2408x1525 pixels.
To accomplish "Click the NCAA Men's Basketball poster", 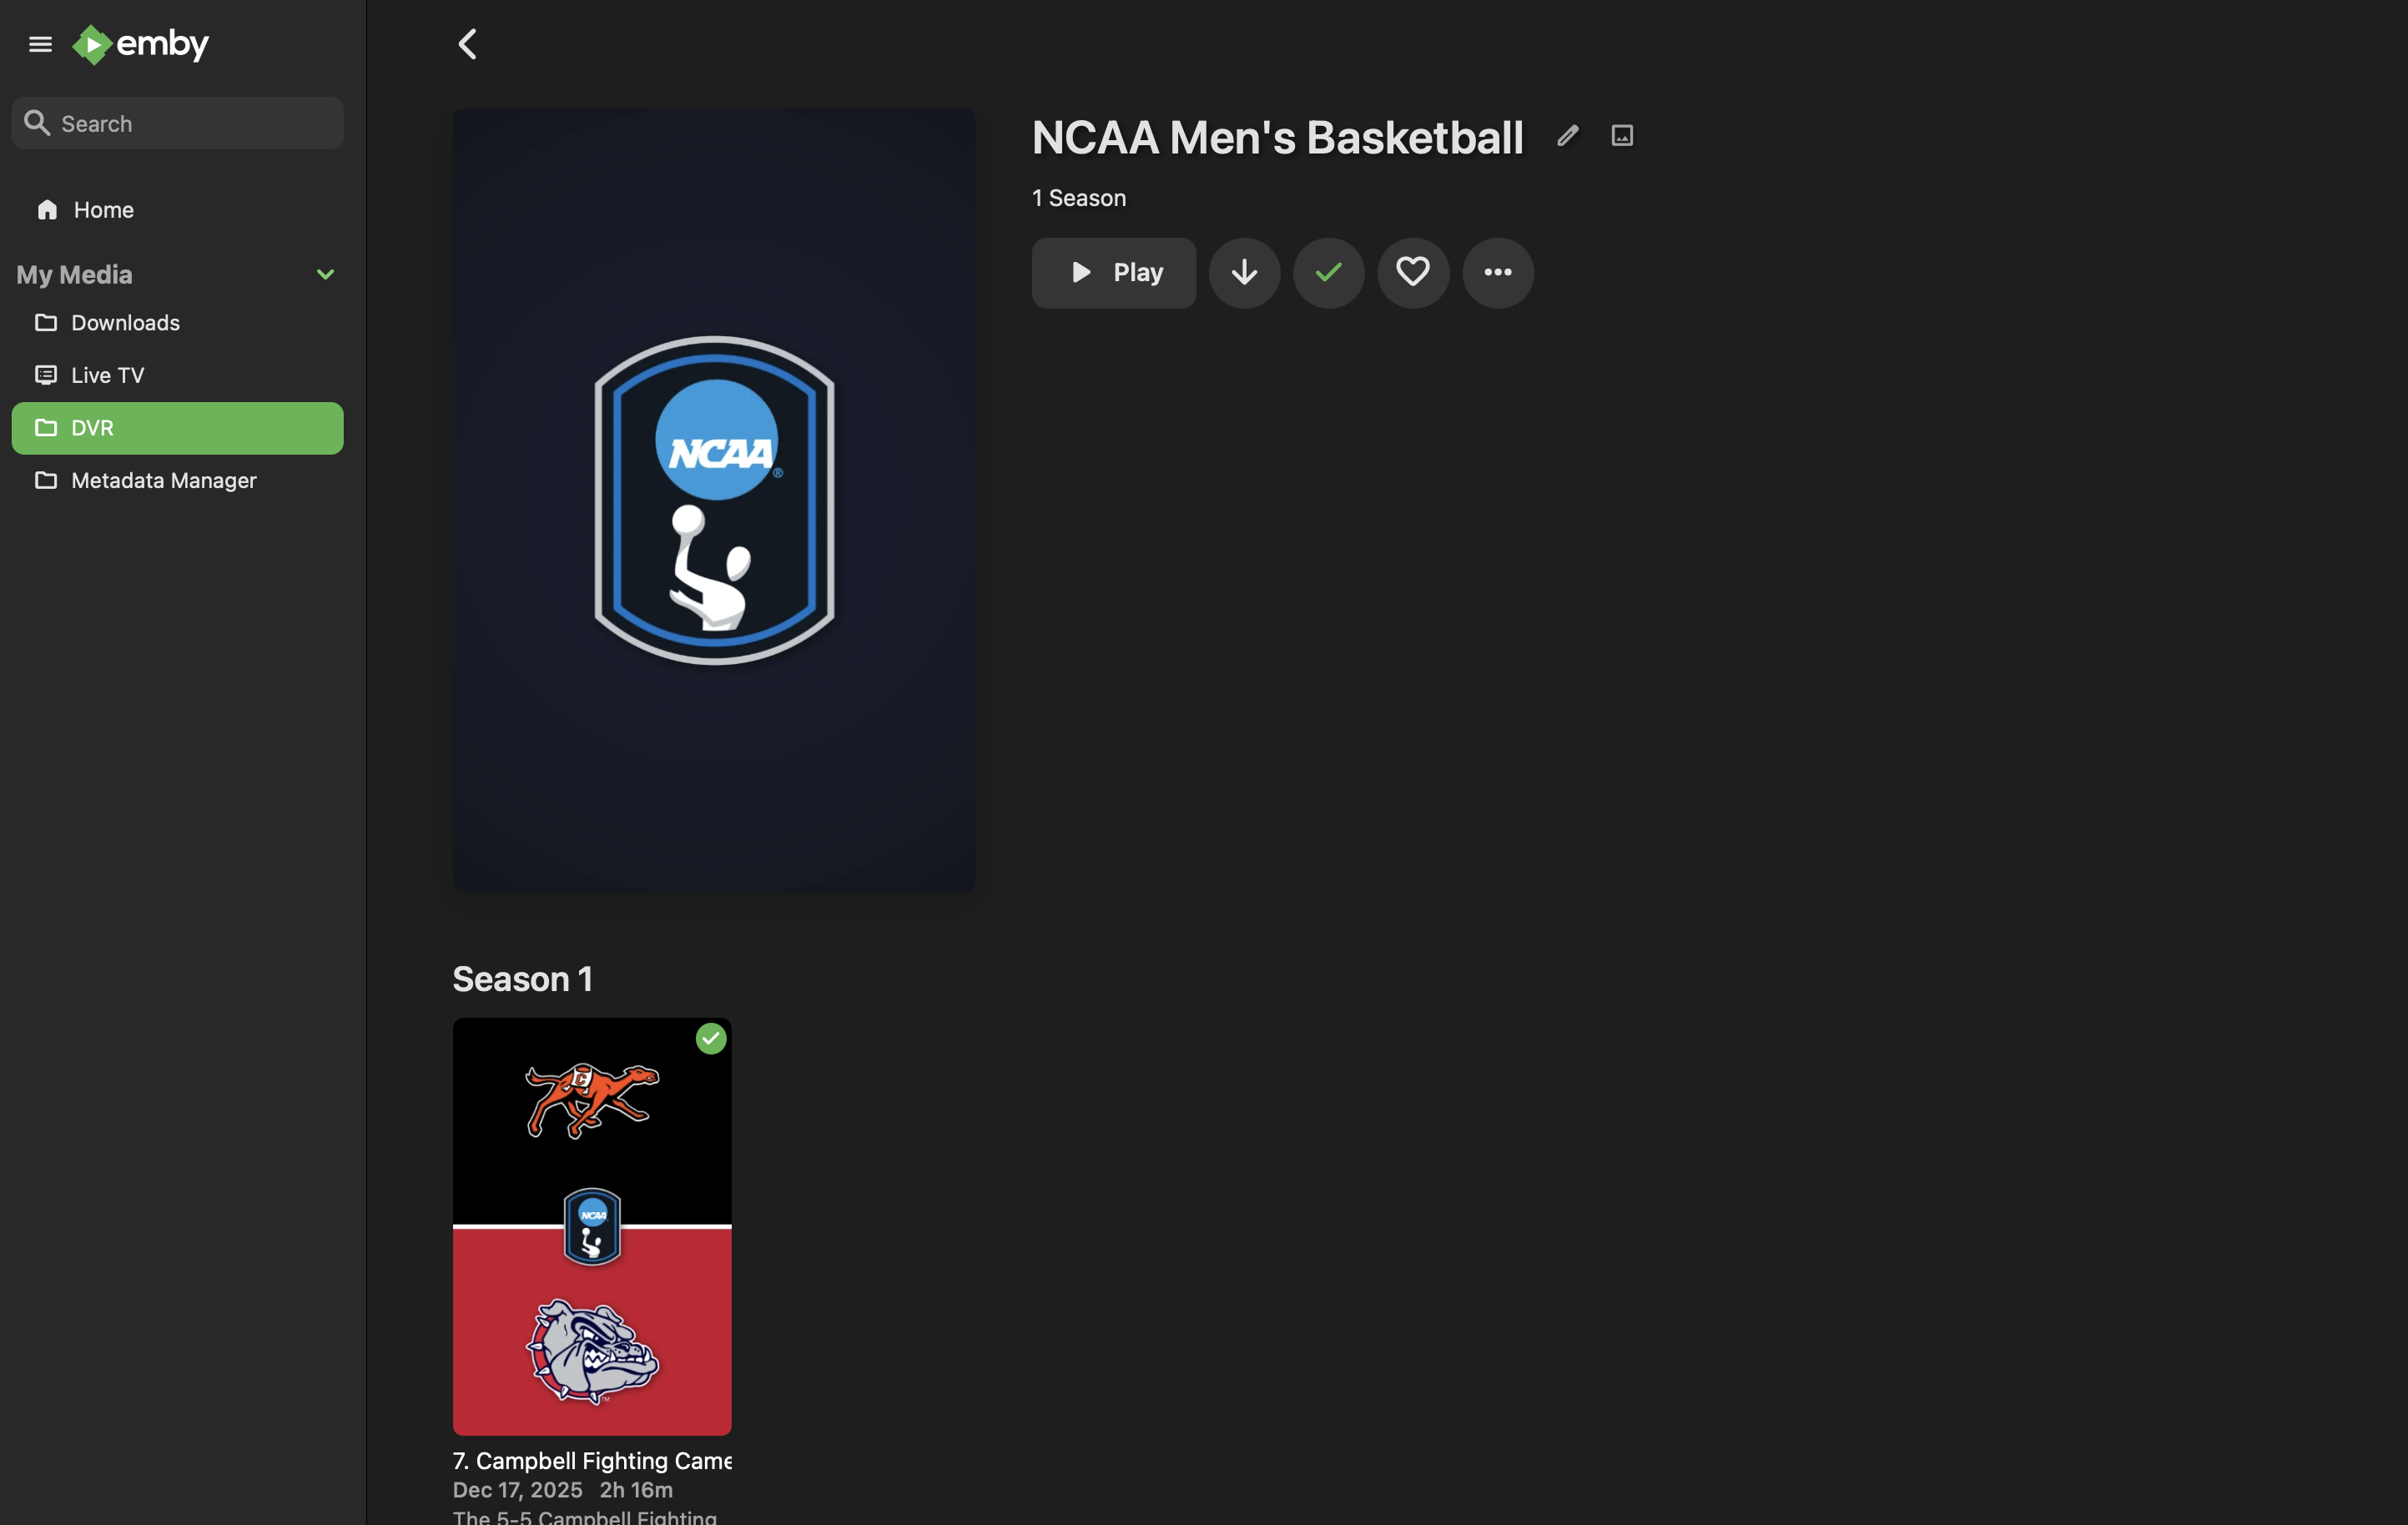I will pyautogui.click(x=713, y=500).
